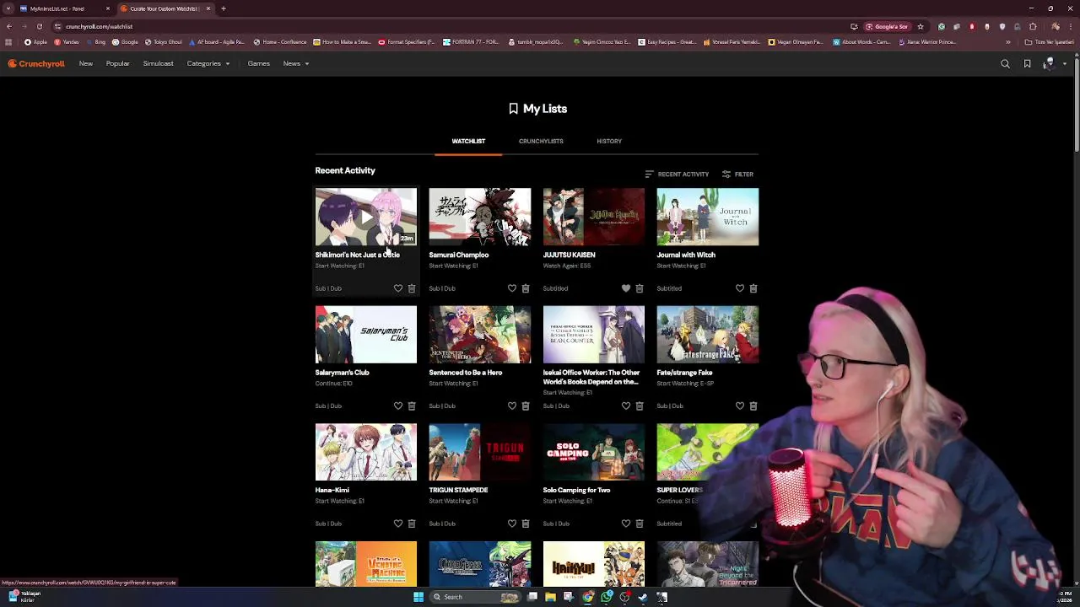This screenshot has height=607, width=1080.
Task: Open the Games link in header
Action: click(x=259, y=63)
